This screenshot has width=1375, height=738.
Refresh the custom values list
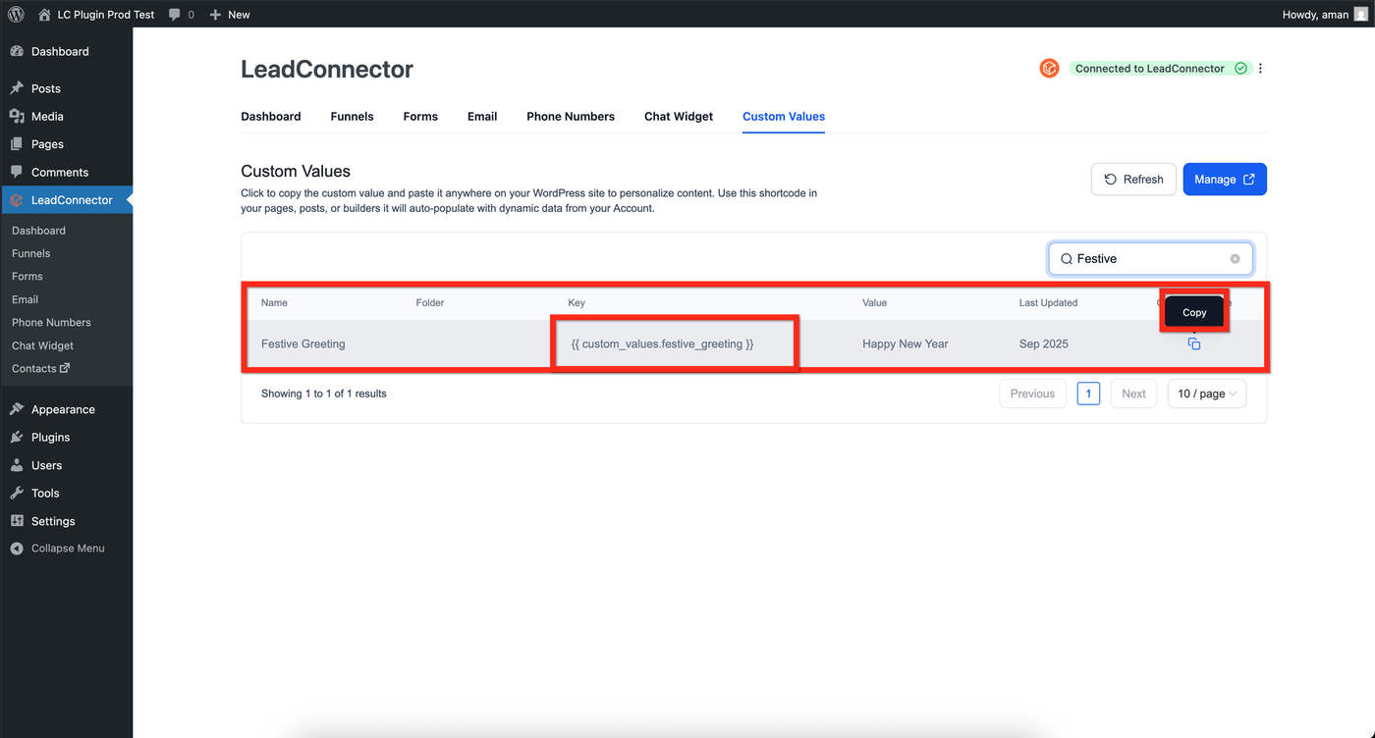(1133, 180)
